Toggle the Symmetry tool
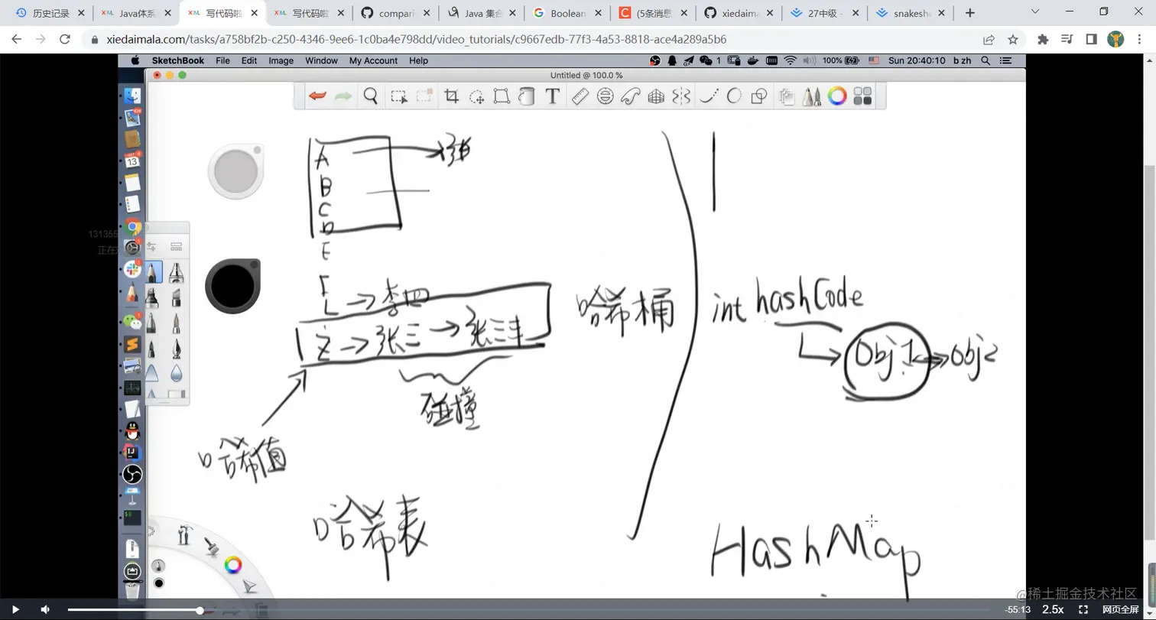 point(680,96)
